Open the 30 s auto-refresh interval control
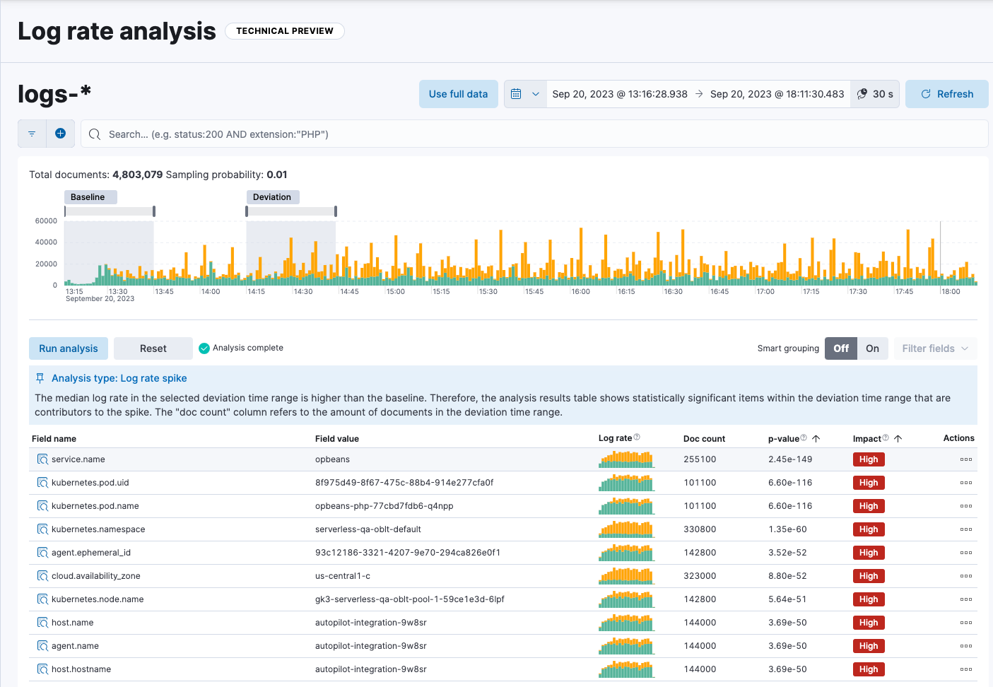The height and width of the screenshot is (687, 993). coord(875,94)
